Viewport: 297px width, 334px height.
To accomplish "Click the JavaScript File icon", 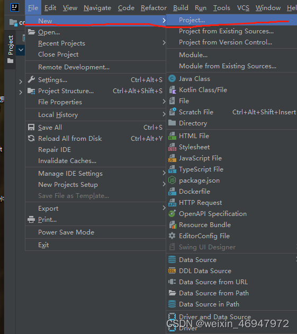I will point(172,158).
